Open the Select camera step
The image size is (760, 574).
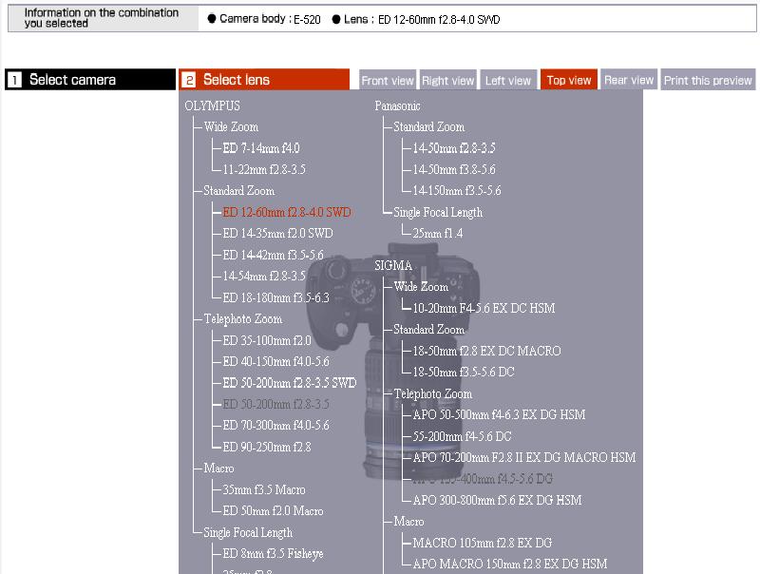90,80
